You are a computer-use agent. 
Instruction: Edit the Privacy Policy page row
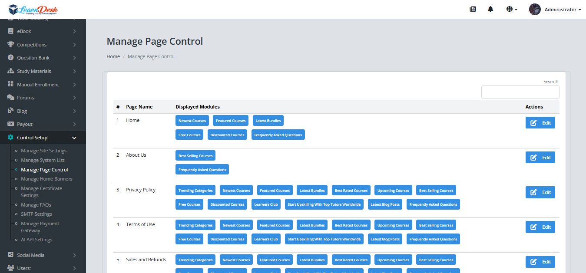click(540, 192)
